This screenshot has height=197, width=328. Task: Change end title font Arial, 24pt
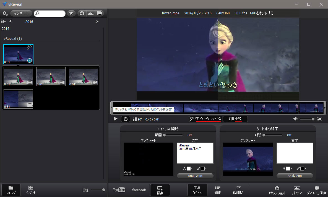(295, 176)
